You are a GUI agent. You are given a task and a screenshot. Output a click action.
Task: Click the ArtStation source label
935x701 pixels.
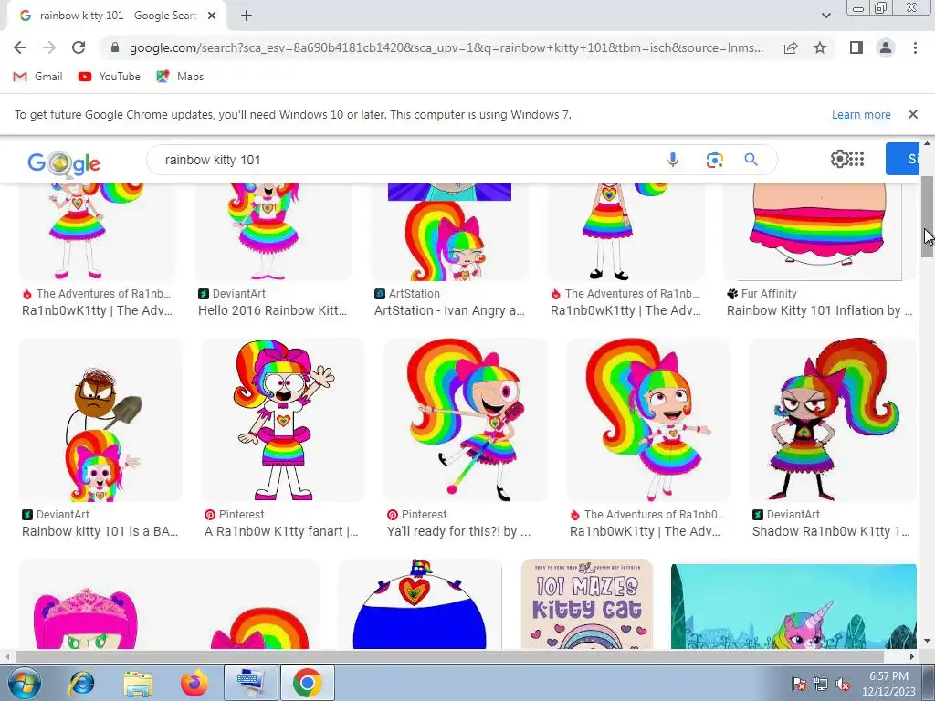(414, 293)
